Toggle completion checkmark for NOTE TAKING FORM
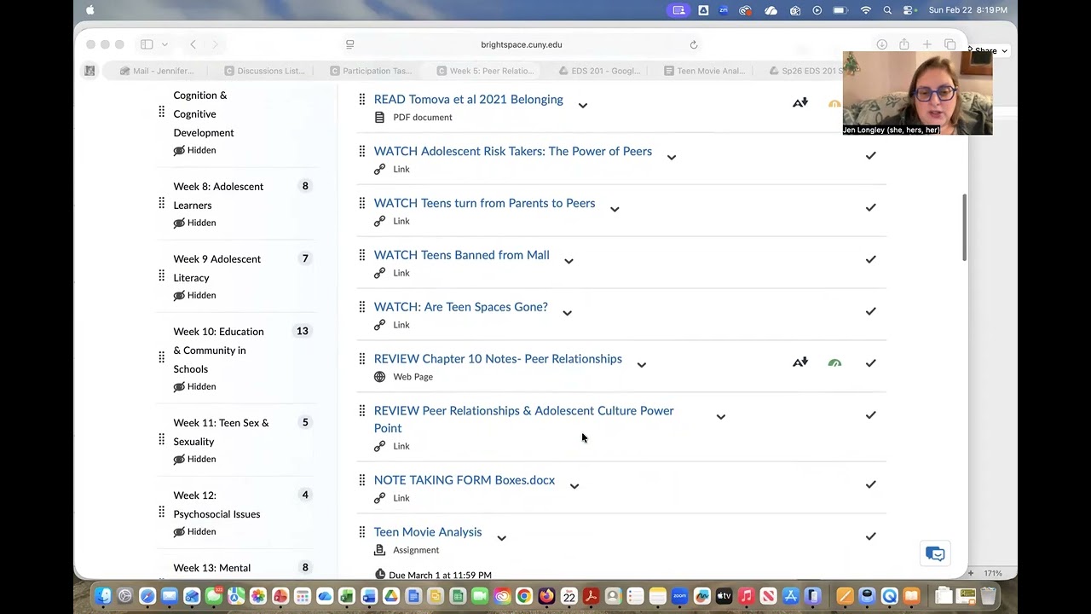Viewport: 1091px width, 614px height. coord(870,484)
